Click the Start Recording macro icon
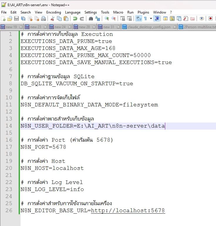This screenshot has width=216, height=226. [210, 19]
